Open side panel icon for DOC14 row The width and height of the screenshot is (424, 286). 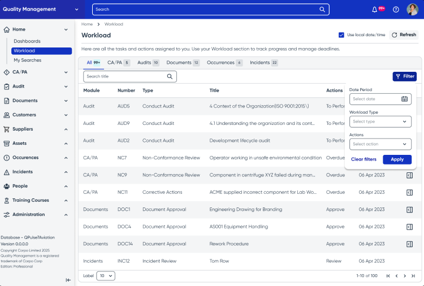pos(409,244)
